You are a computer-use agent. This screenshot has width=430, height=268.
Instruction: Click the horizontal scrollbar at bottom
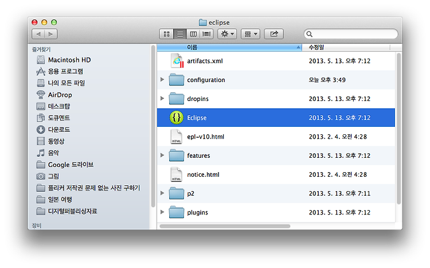(225, 226)
